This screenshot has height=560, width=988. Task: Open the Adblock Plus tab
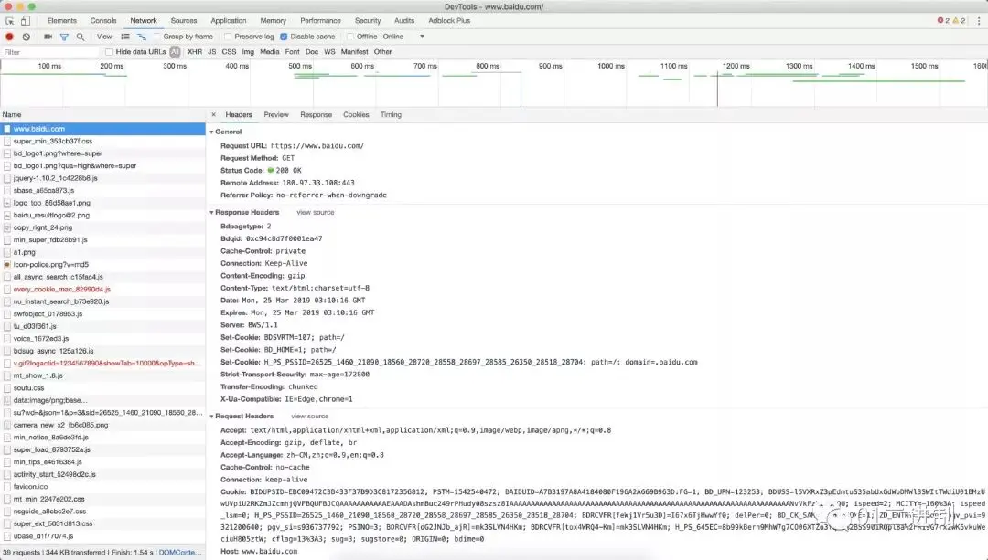coord(449,21)
